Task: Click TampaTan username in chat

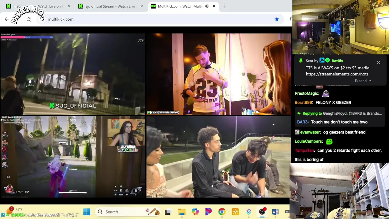Action: [305, 150]
